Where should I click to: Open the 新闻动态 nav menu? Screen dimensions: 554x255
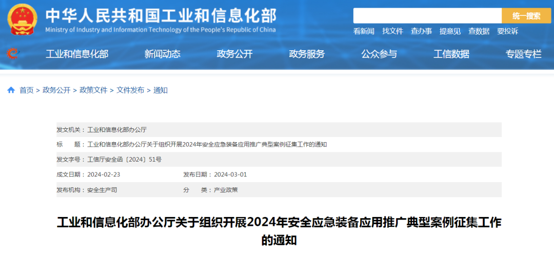pos(163,54)
